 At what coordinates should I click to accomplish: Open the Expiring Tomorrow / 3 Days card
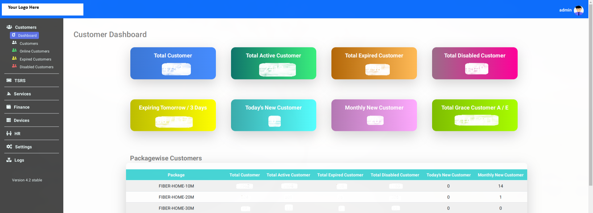tap(173, 115)
